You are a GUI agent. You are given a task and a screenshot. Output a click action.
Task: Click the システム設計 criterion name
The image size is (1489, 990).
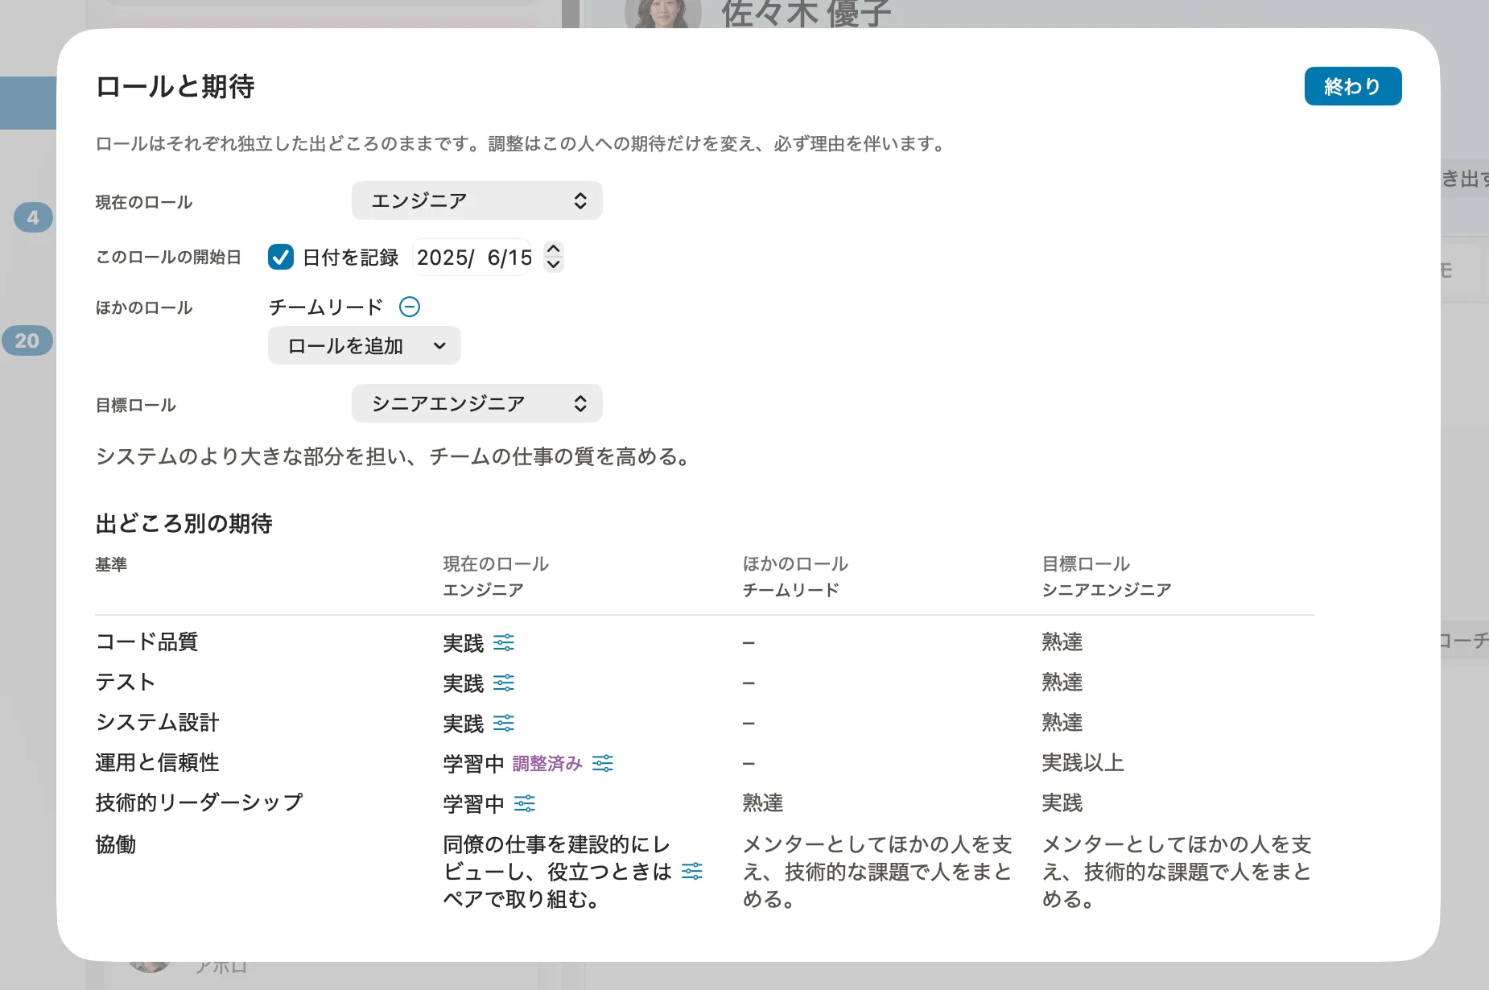(x=157, y=722)
